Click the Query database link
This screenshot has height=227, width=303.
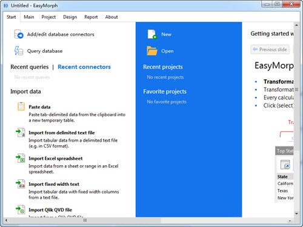coord(45,51)
